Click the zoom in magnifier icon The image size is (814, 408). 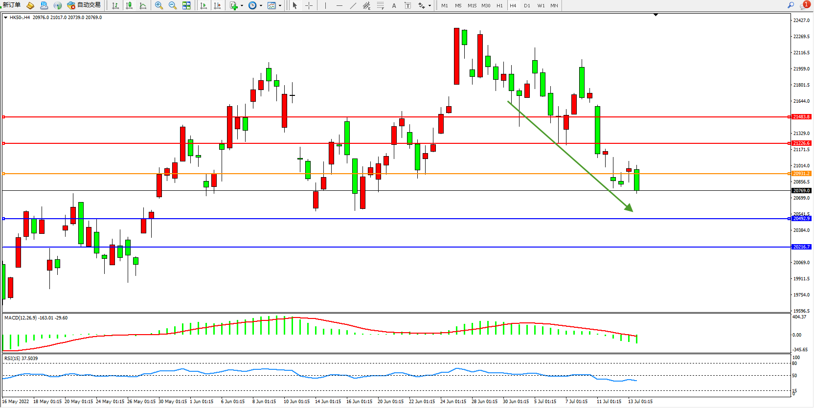click(159, 5)
